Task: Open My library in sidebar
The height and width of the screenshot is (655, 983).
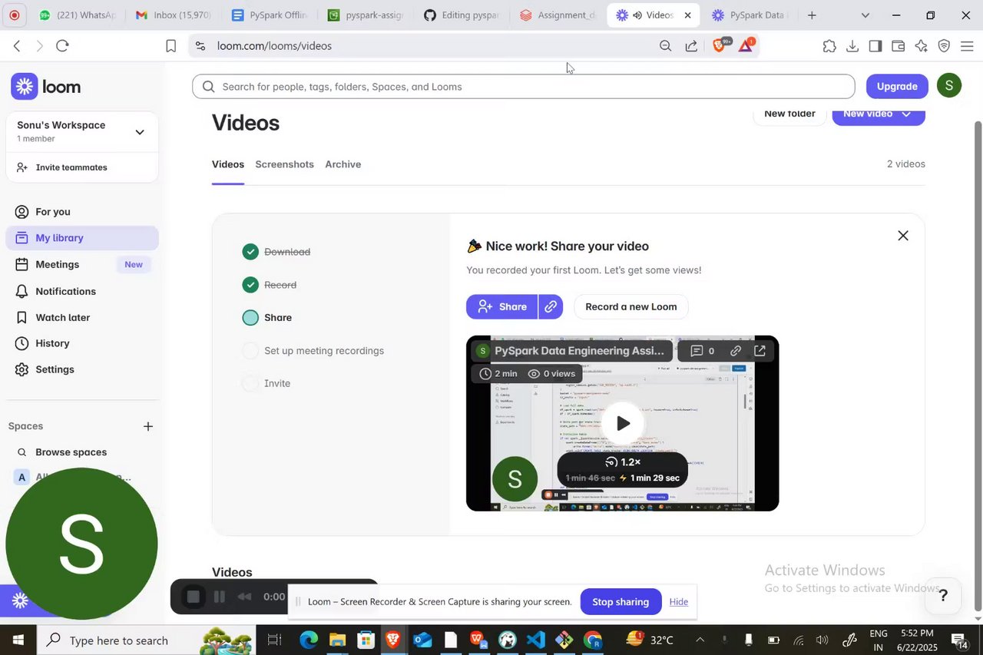Action: click(x=82, y=238)
